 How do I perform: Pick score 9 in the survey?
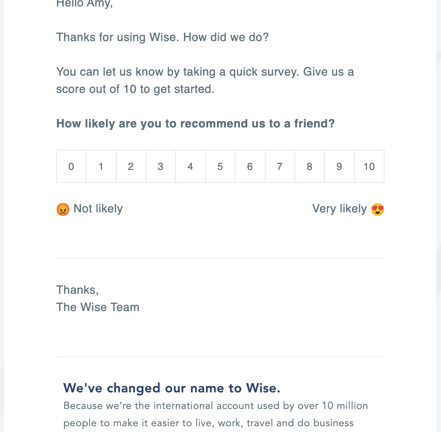pyautogui.click(x=339, y=166)
